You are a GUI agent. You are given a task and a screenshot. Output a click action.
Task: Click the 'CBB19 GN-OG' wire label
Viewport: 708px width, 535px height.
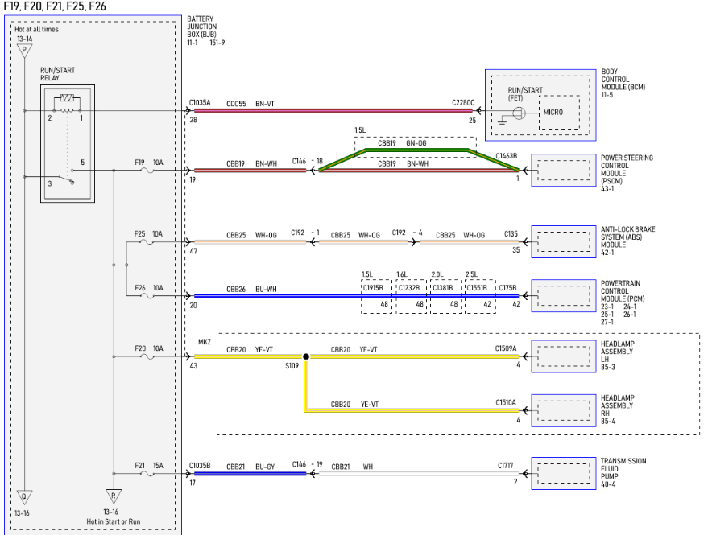(402, 143)
